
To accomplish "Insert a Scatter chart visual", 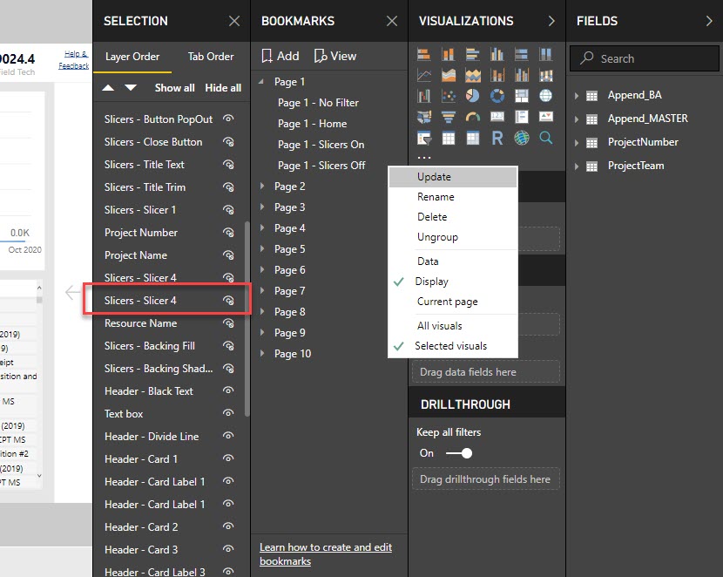I will [449, 96].
